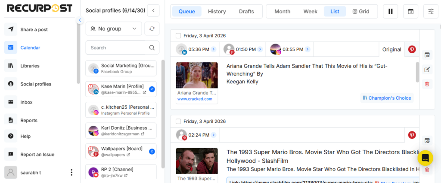Viewport: 441px width, 183px height.
Task: Delete the Ariana Grande post
Action: pos(427,84)
